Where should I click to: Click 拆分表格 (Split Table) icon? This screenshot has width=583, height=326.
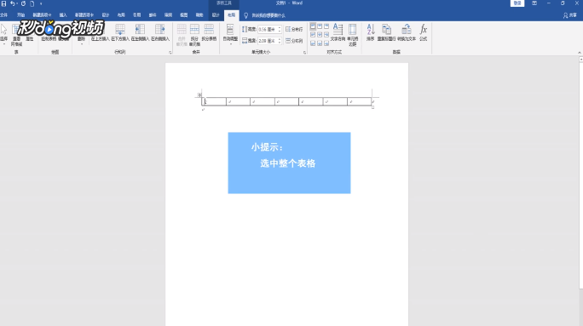pyautogui.click(x=209, y=30)
